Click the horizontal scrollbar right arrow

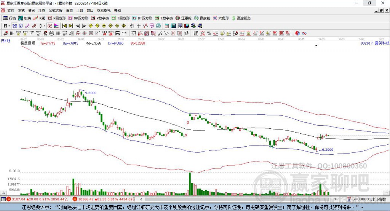tap(335, 199)
